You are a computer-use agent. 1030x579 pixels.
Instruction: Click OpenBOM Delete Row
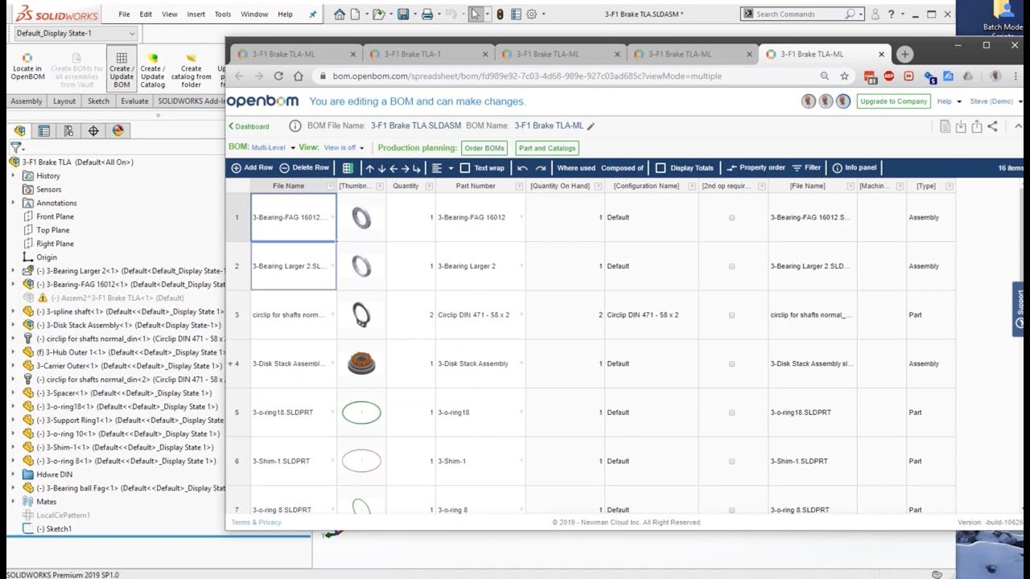[x=304, y=168]
